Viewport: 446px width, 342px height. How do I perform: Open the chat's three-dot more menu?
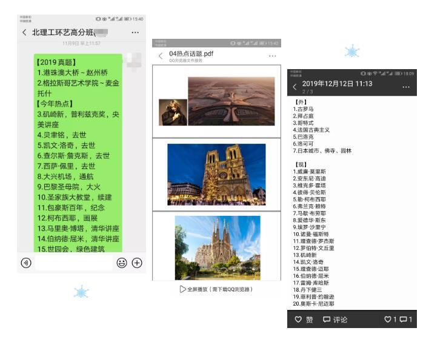click(x=135, y=32)
